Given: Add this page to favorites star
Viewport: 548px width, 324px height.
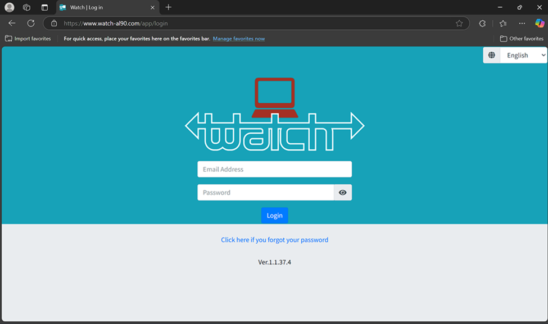Looking at the screenshot, I should (x=459, y=24).
